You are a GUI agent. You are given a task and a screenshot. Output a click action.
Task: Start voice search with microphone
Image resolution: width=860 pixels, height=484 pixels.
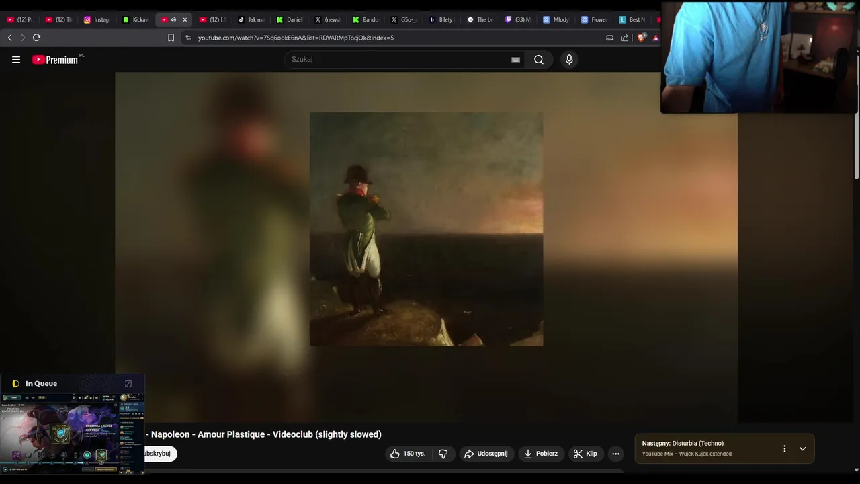click(x=569, y=60)
